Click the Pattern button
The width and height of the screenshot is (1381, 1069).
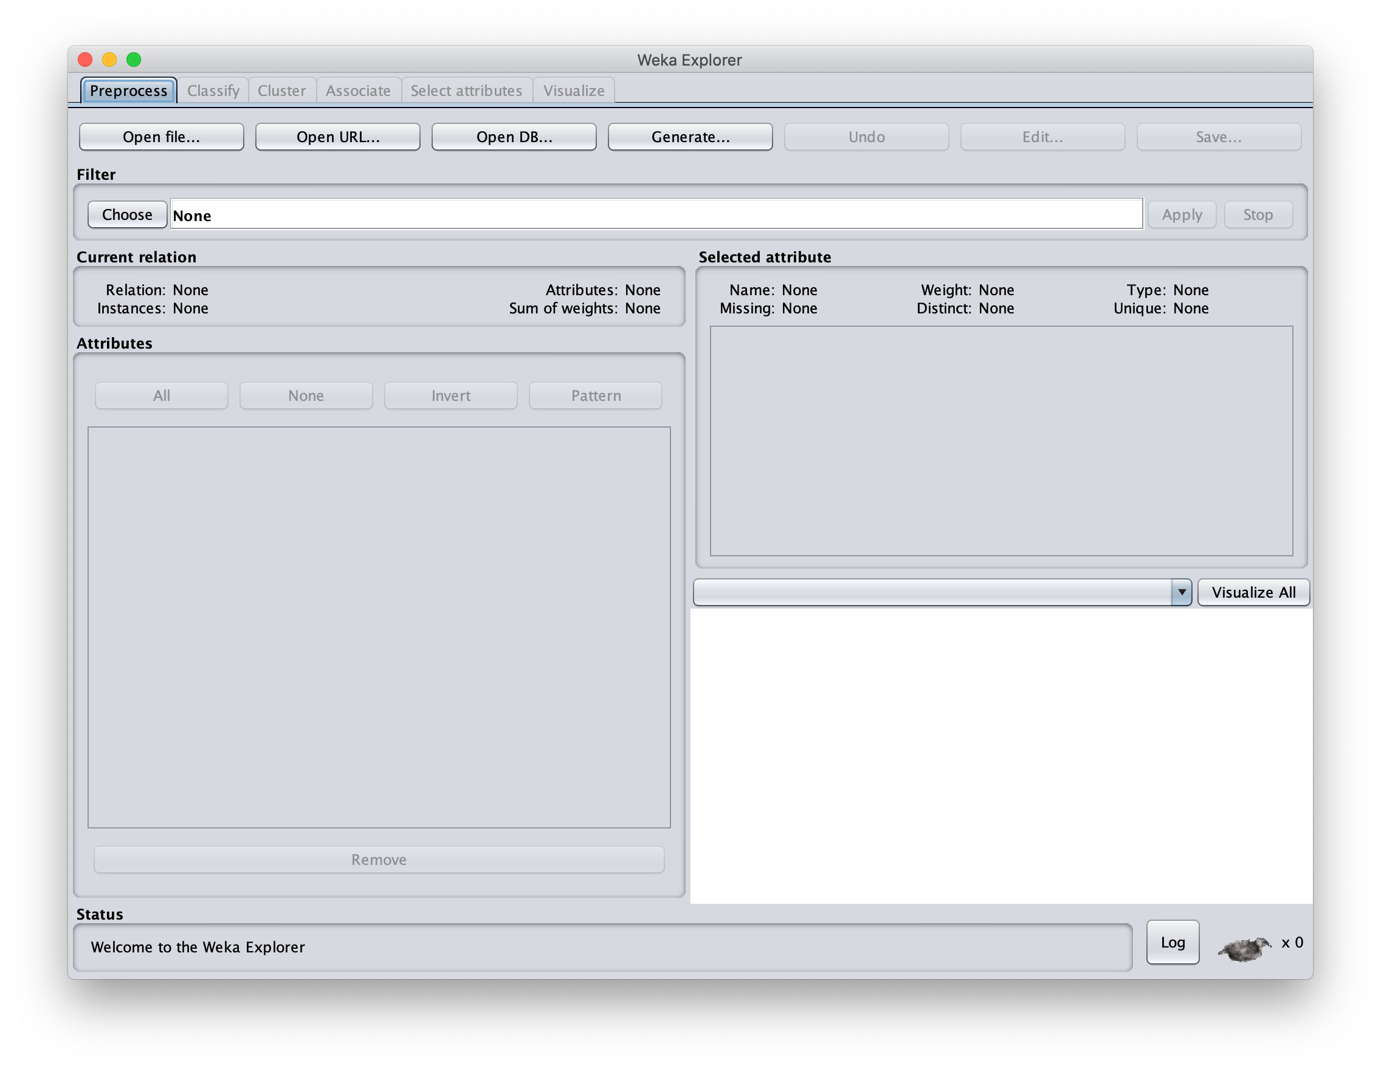(x=596, y=395)
